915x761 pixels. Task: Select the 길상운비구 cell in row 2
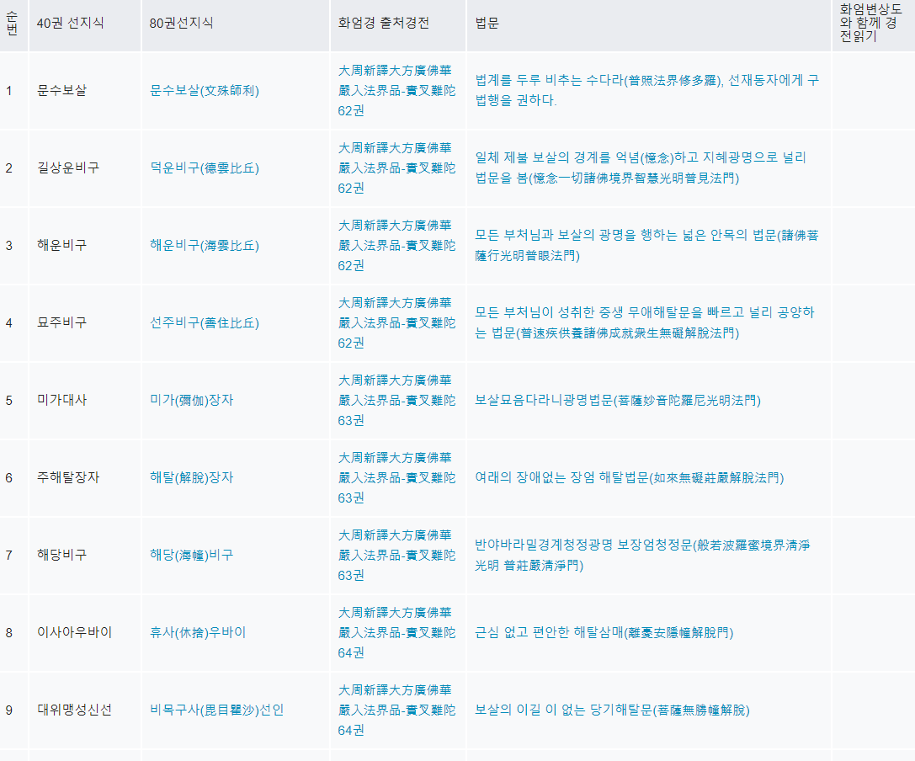(68, 168)
